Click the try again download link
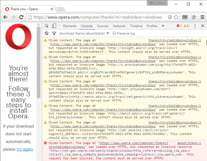This screenshot has width=207, height=161. pyautogui.click(x=25, y=149)
